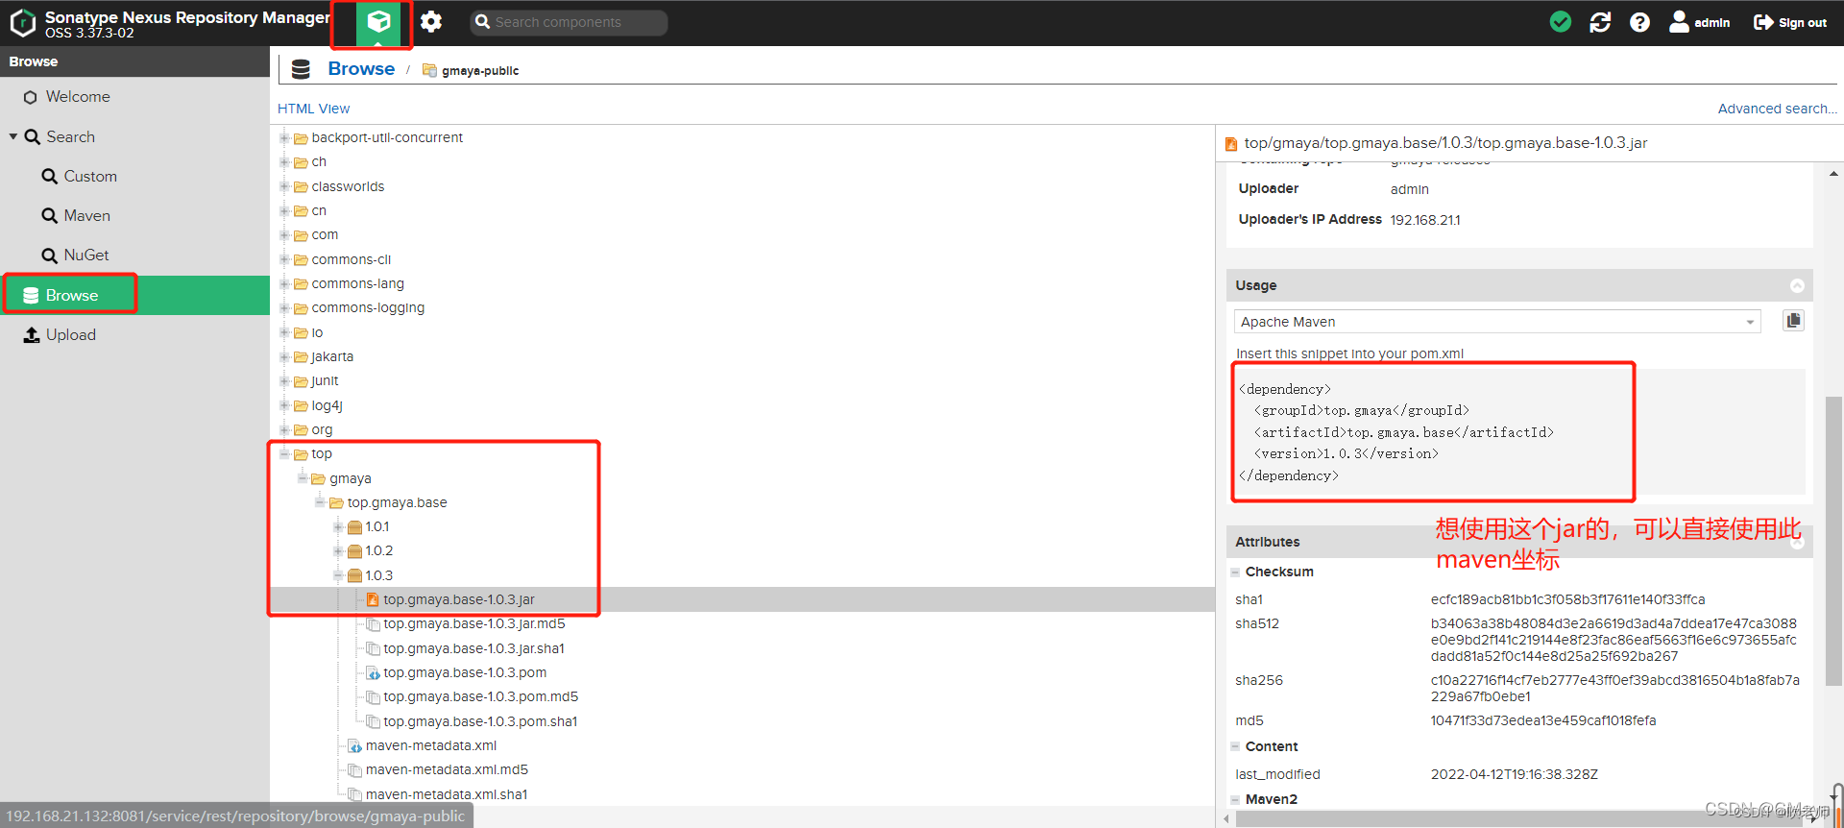Select the top.gmaya.base folder icon
This screenshot has height=828, width=1844.
tap(336, 502)
